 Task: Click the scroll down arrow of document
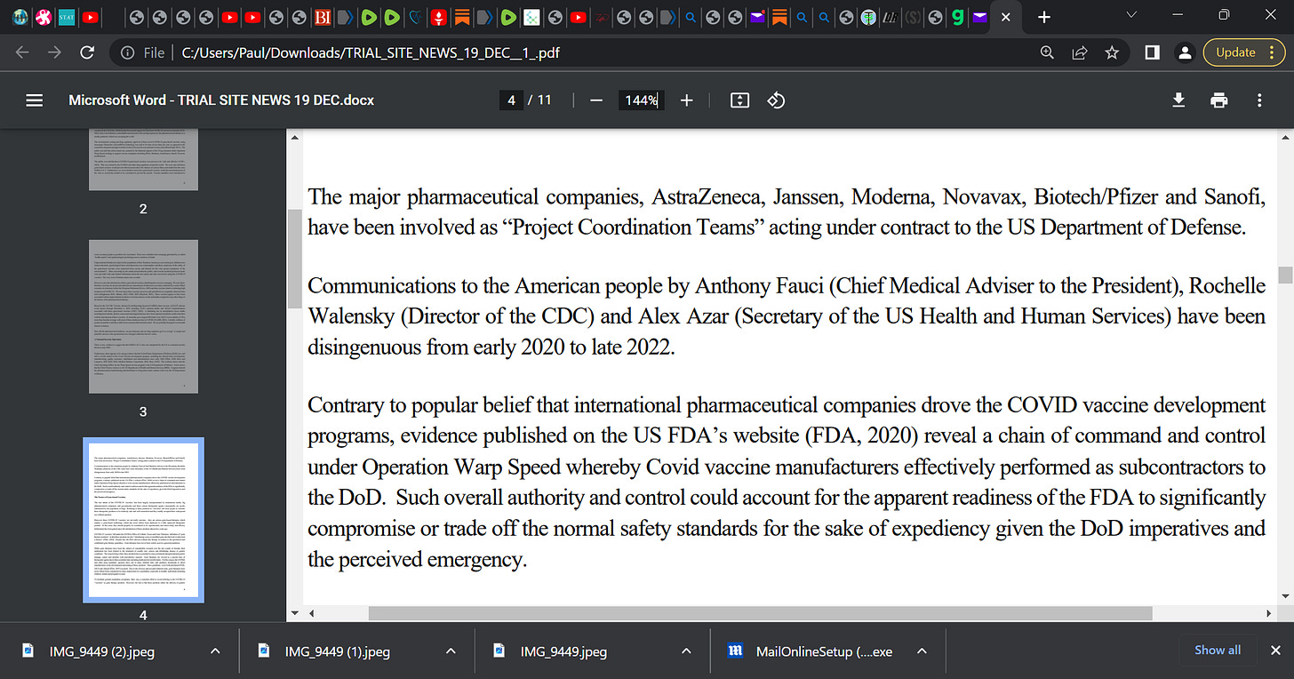[x=1284, y=596]
